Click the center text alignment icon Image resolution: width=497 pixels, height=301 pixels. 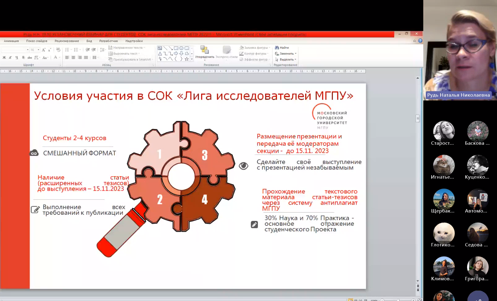pos(73,58)
